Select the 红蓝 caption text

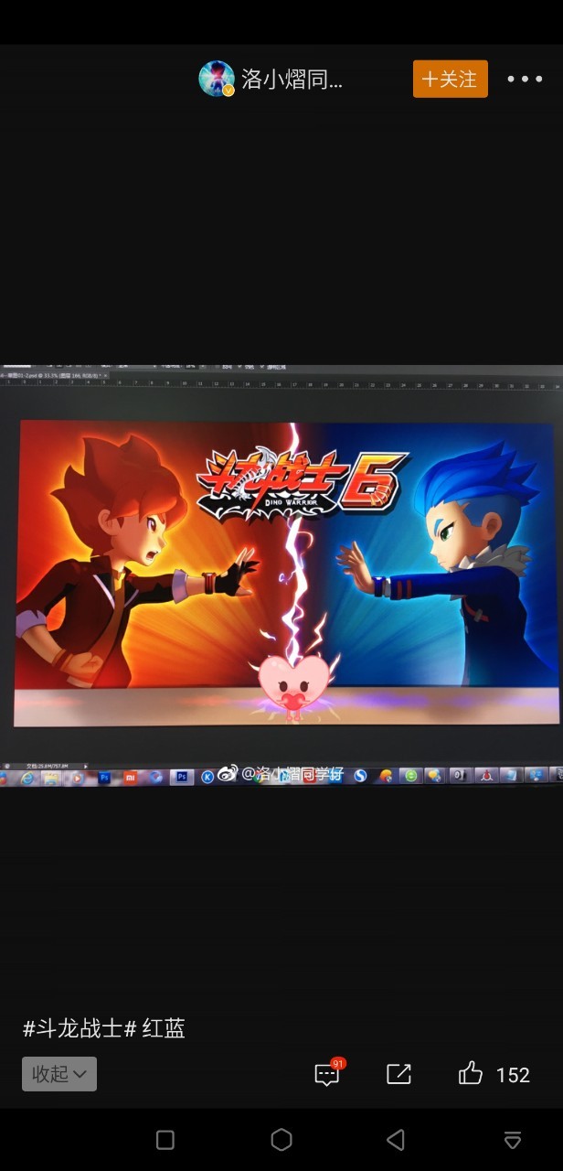tap(164, 1028)
